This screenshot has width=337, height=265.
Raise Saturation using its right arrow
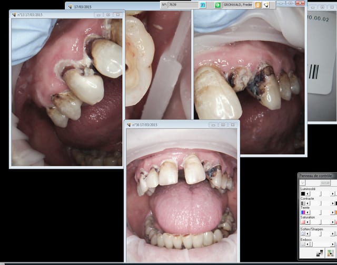pos(332,222)
